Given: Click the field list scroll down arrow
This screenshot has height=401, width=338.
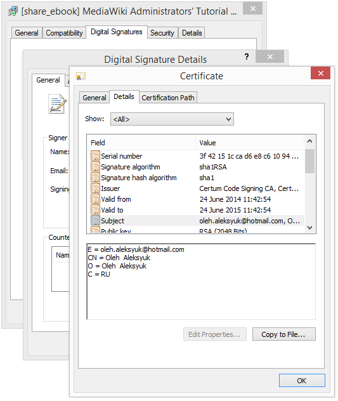Looking at the screenshot, I should (310, 228).
